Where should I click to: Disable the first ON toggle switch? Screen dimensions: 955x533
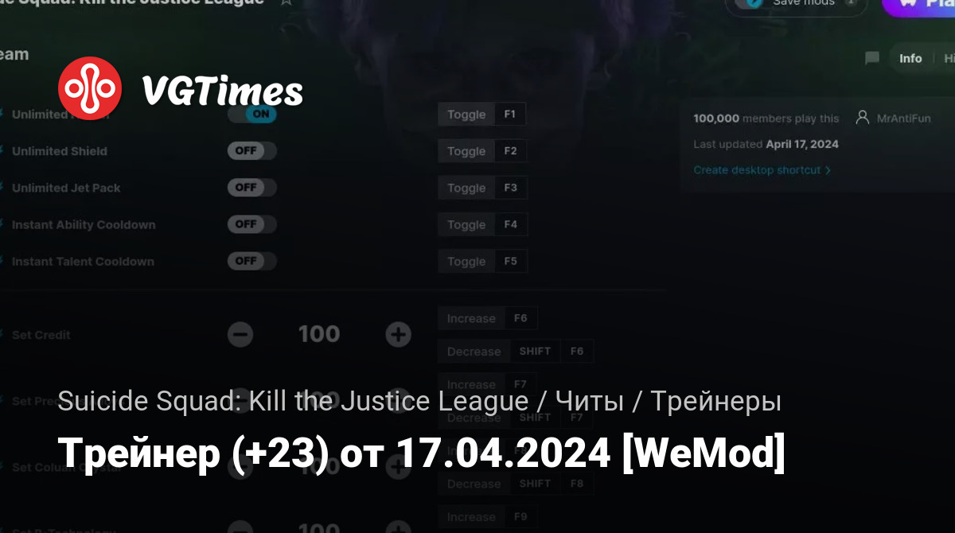[x=251, y=115]
